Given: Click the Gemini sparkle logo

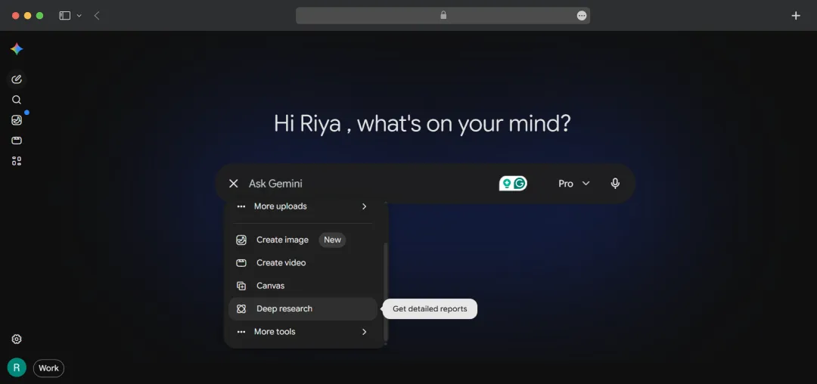Looking at the screenshot, I should [x=17, y=49].
